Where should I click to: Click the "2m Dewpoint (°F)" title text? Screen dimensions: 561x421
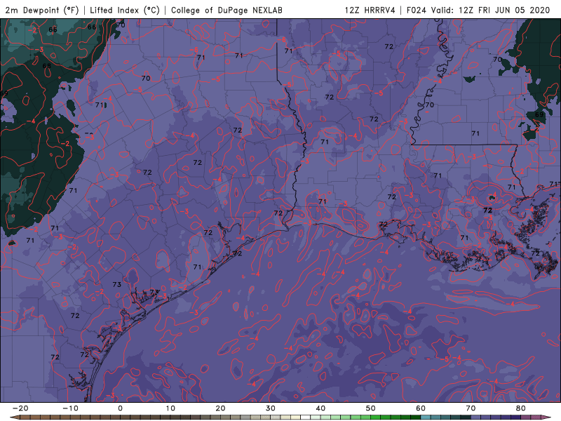click(42, 10)
